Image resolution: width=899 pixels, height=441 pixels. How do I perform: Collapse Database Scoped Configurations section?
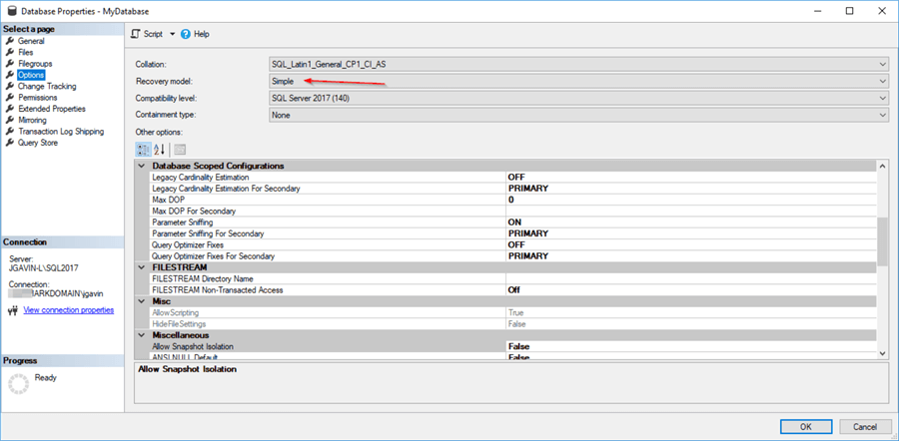point(142,166)
